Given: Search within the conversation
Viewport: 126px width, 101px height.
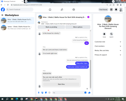Looking at the screenshot, I should coord(111,34).
